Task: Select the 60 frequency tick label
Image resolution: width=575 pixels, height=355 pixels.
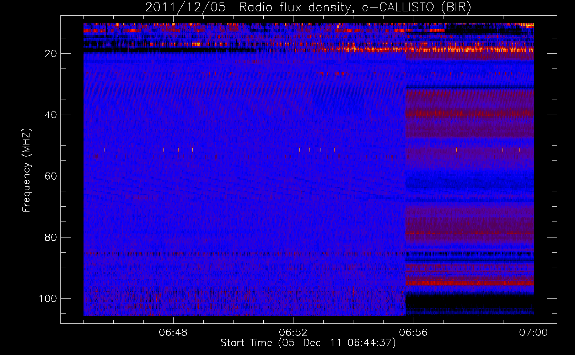Action: coord(51,176)
